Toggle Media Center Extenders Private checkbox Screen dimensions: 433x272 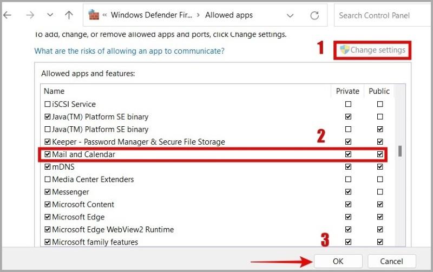click(348, 179)
